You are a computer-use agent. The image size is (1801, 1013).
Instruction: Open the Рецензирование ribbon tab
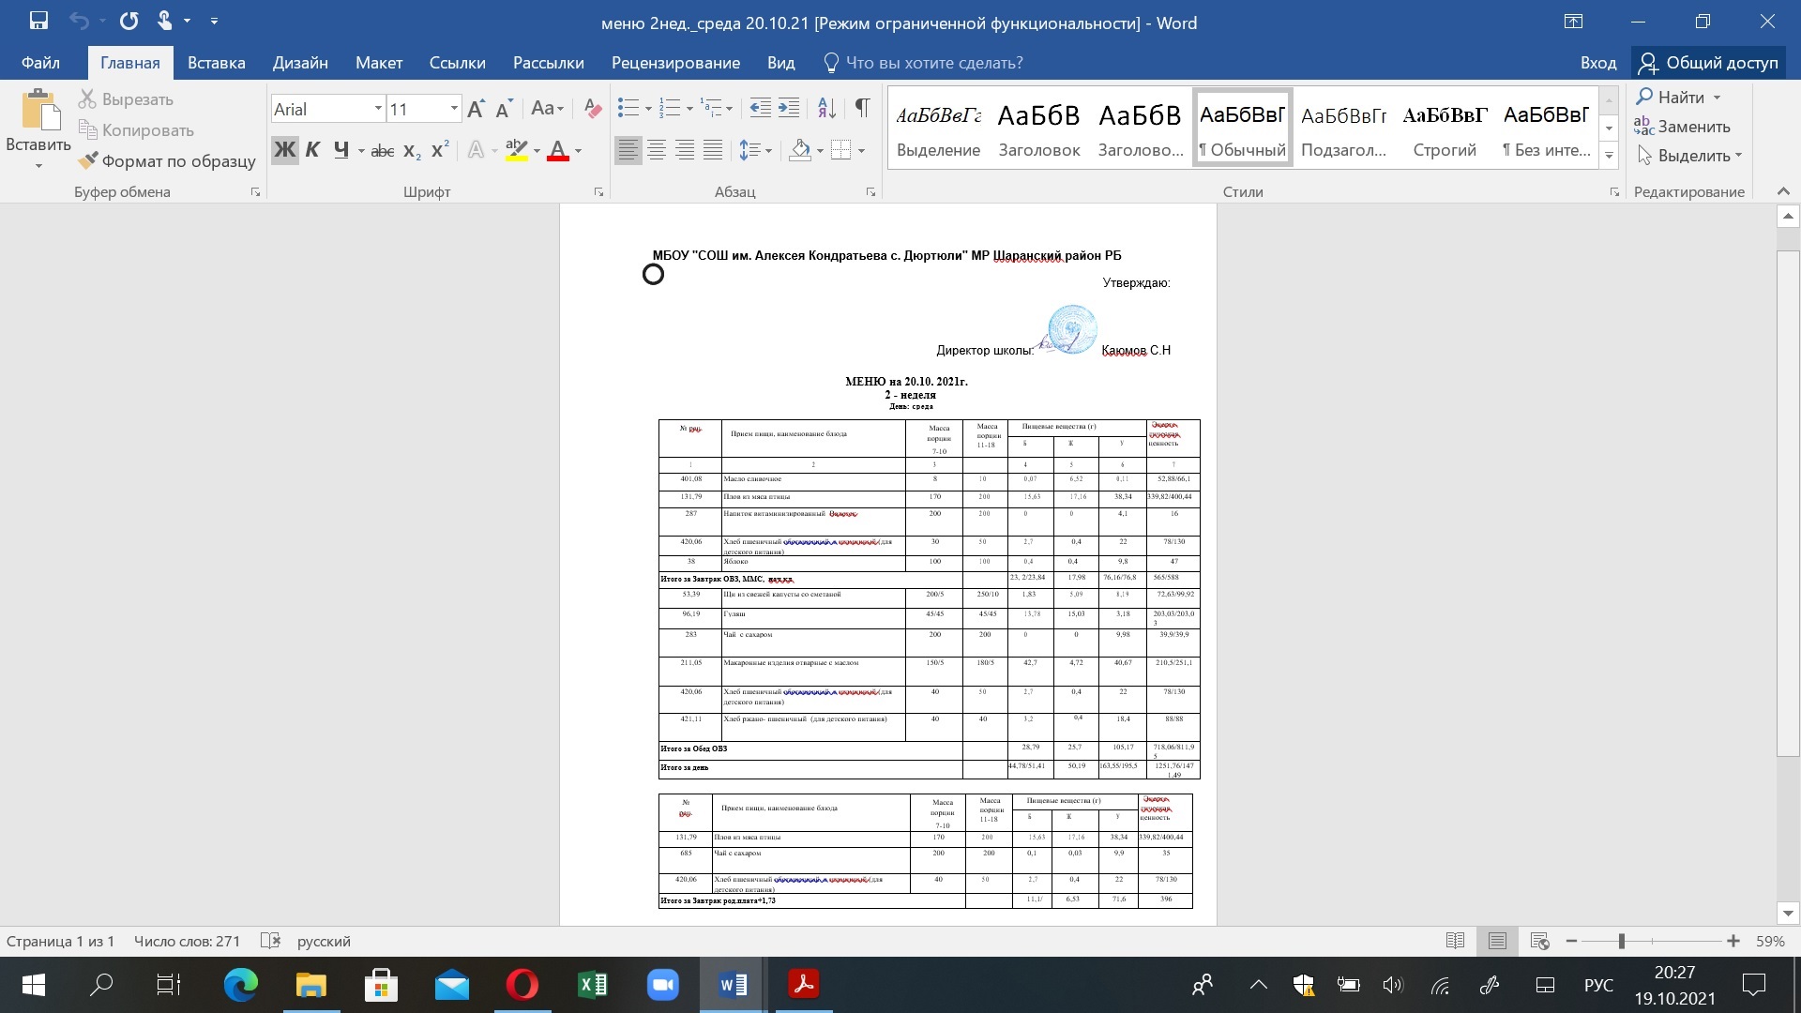pos(675,63)
